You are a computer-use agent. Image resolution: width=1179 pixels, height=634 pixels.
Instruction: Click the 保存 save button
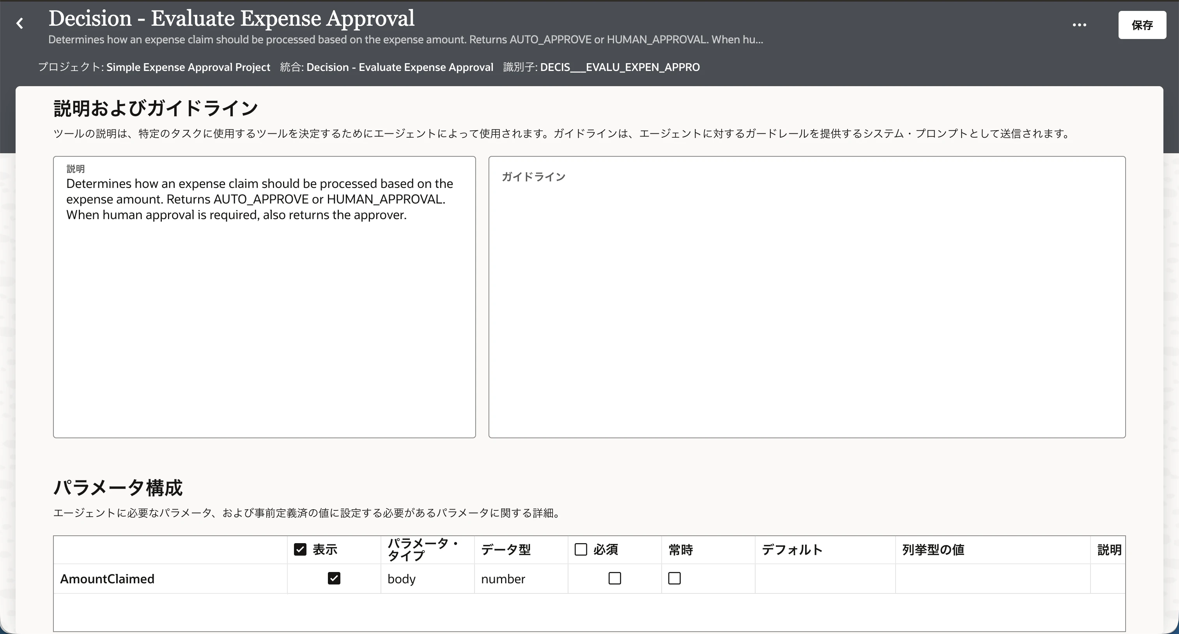tap(1142, 25)
